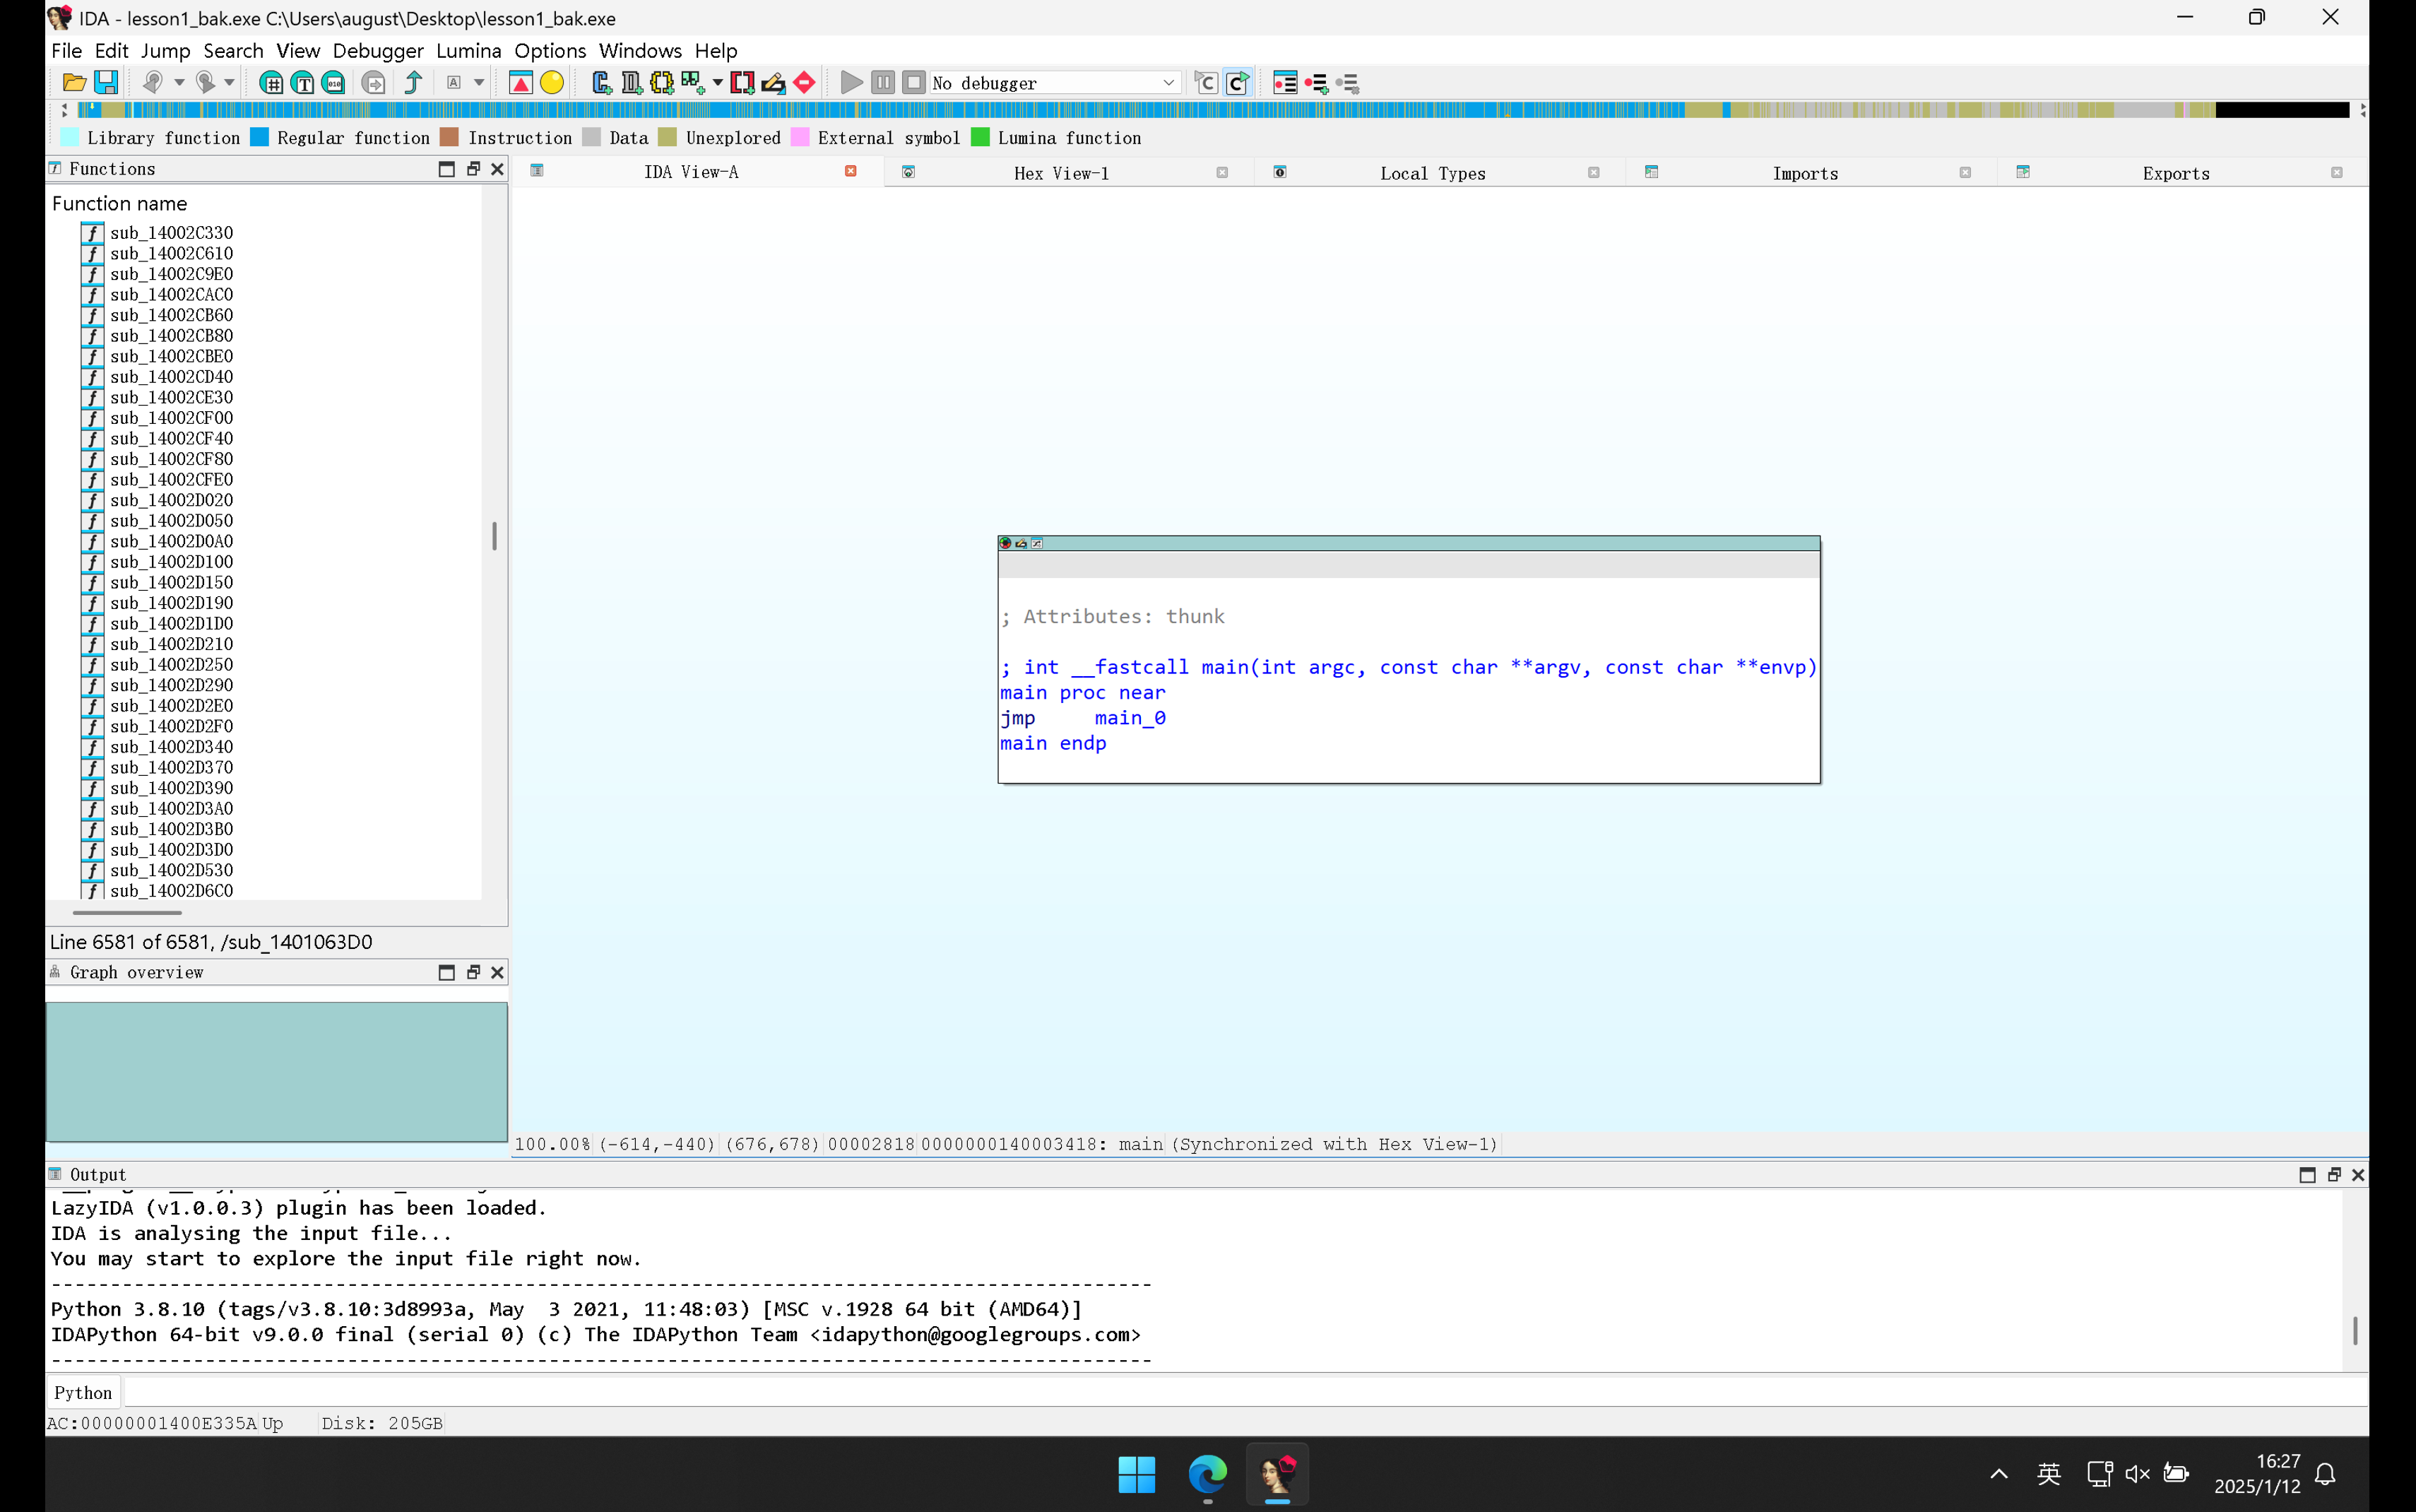Toggle the highlighted C refresh decompiler button
This screenshot has height=1512, width=2416.
coord(1238,83)
